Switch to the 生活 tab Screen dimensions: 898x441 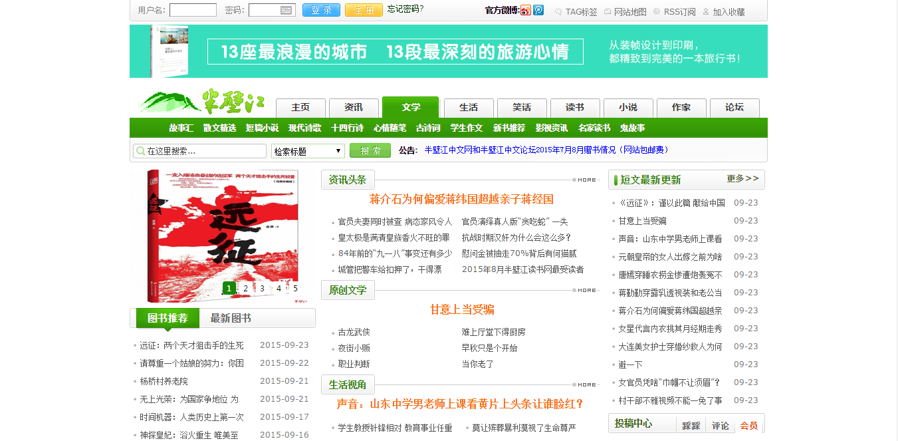[x=469, y=108]
